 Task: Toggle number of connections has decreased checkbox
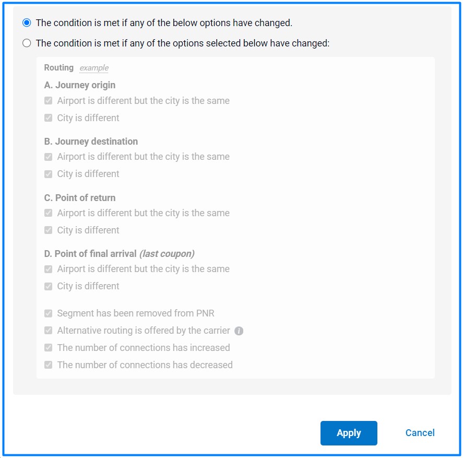coord(49,365)
